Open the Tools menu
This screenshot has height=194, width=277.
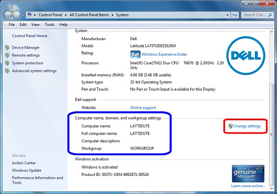[49, 25]
